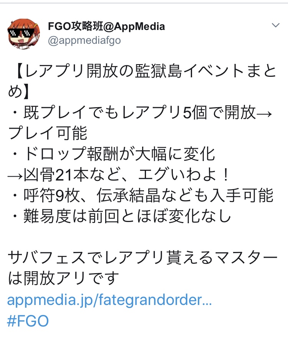Select the 呼符9枚、伝承結晶 bullet line

point(143,196)
